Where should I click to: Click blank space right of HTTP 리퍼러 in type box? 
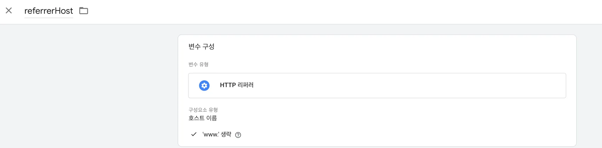pyautogui.click(x=412, y=86)
